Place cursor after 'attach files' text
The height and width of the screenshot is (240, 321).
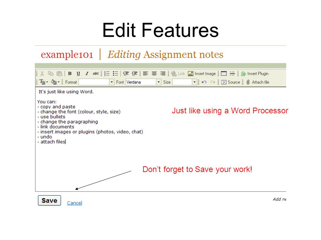coord(66,142)
